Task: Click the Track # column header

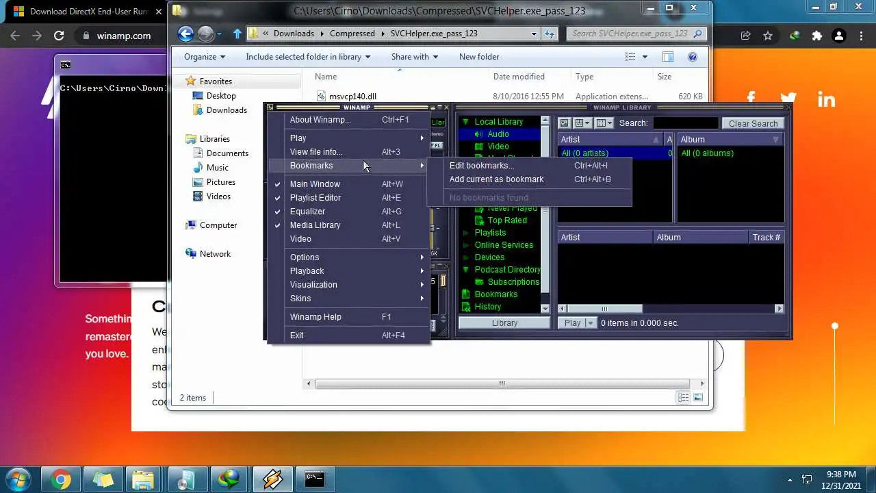Action: (766, 238)
